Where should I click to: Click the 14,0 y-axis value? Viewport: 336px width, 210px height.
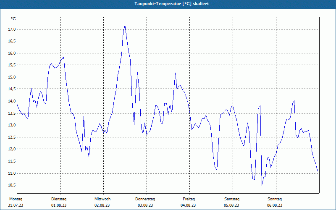(12, 101)
